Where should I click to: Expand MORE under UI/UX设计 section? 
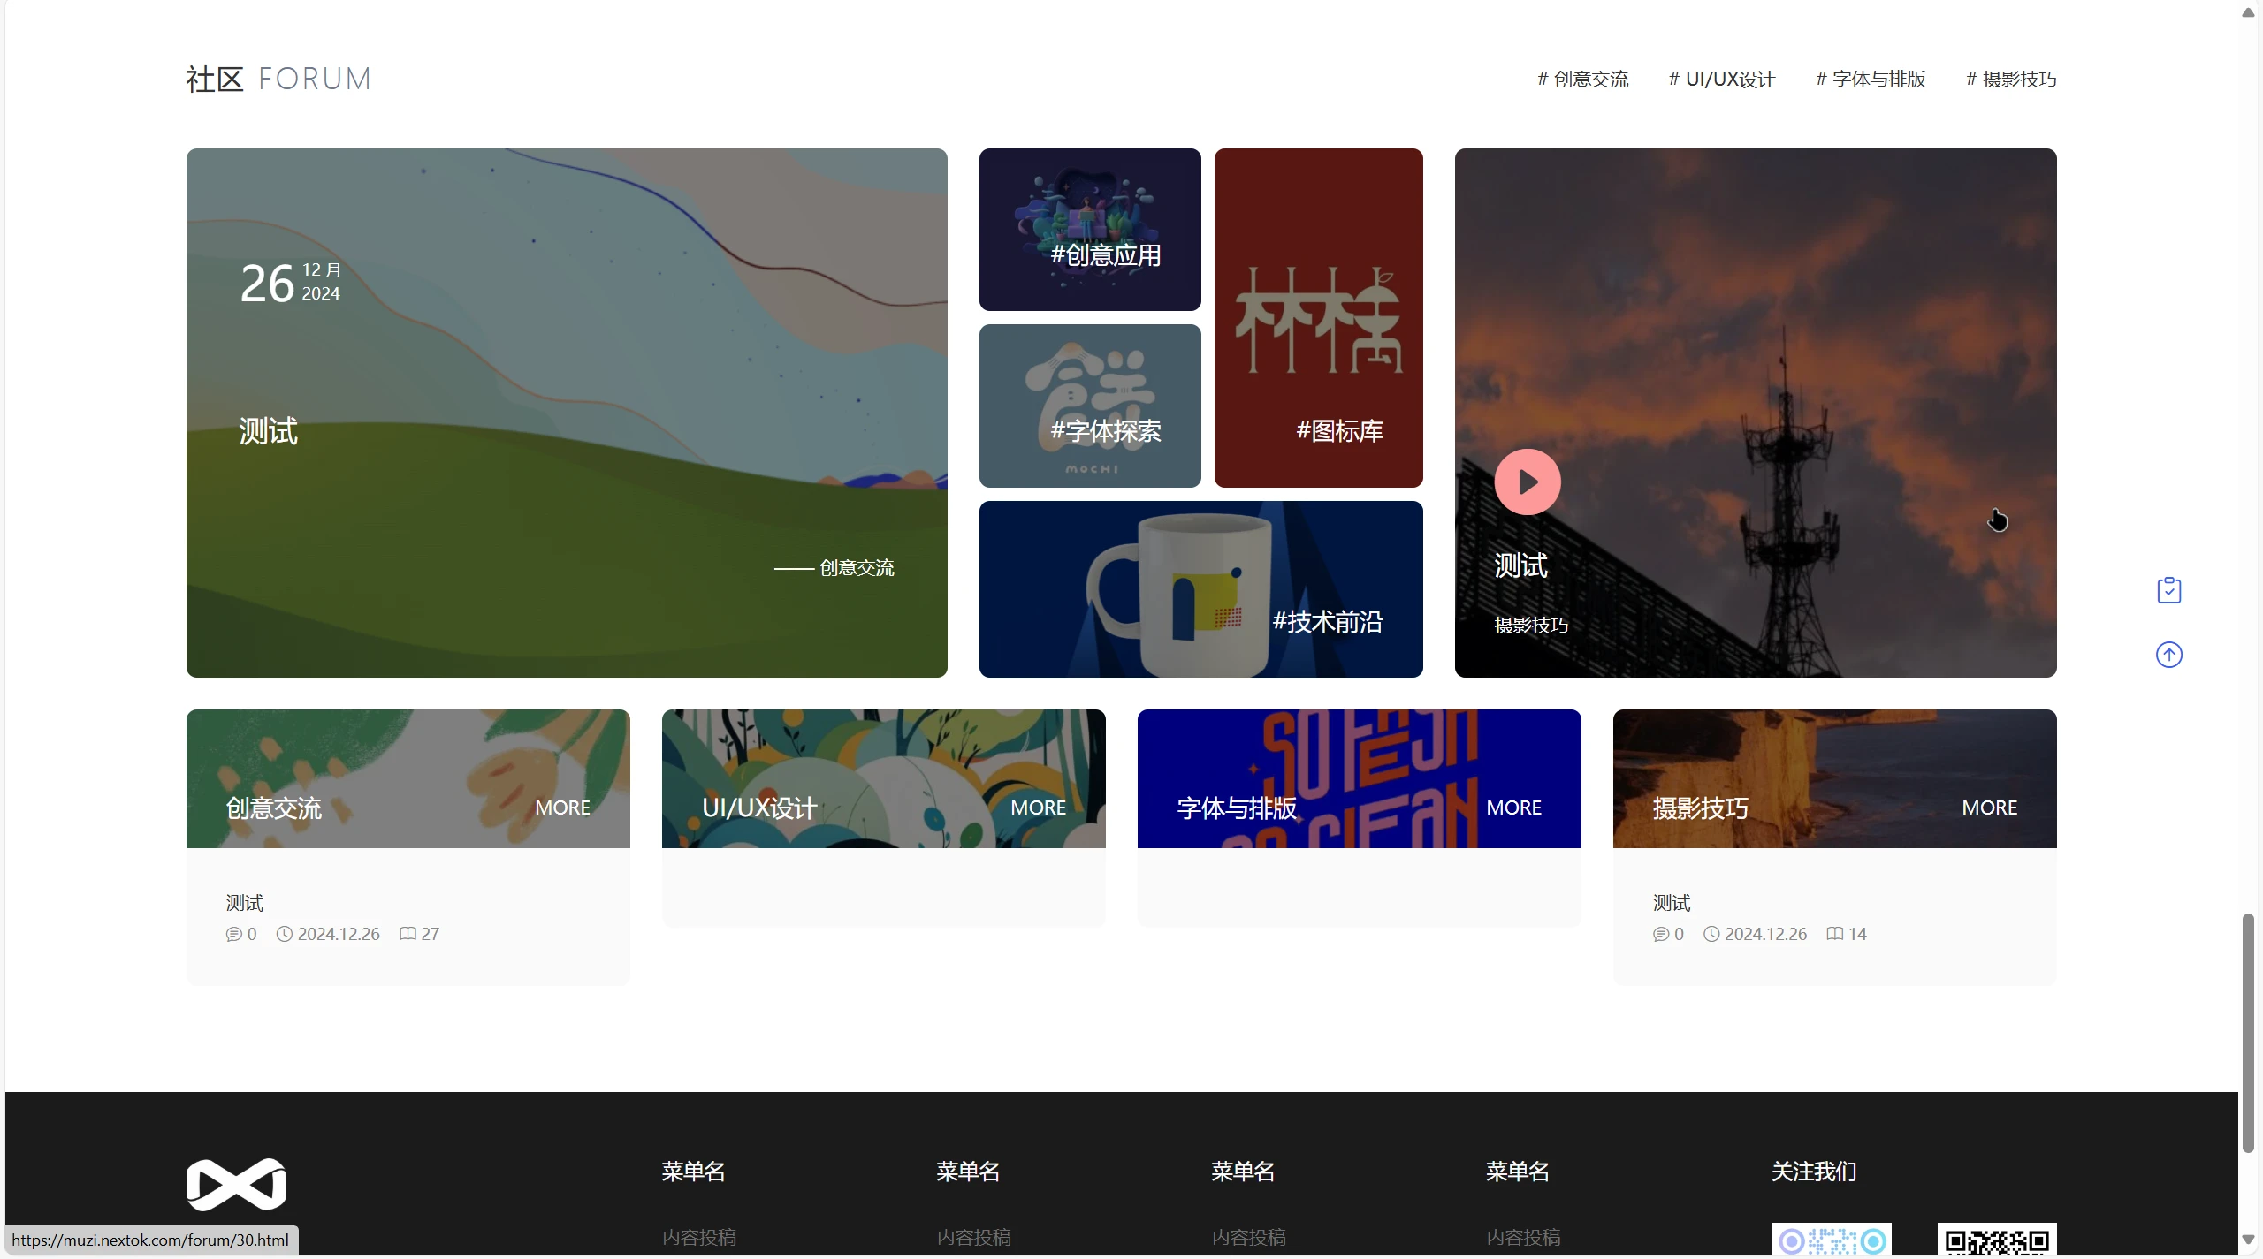(1038, 807)
